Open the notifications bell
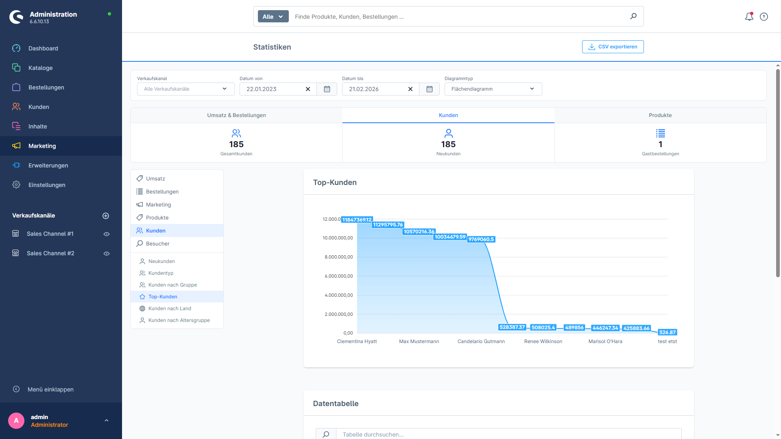Viewport: 781px width, 439px height. click(749, 17)
